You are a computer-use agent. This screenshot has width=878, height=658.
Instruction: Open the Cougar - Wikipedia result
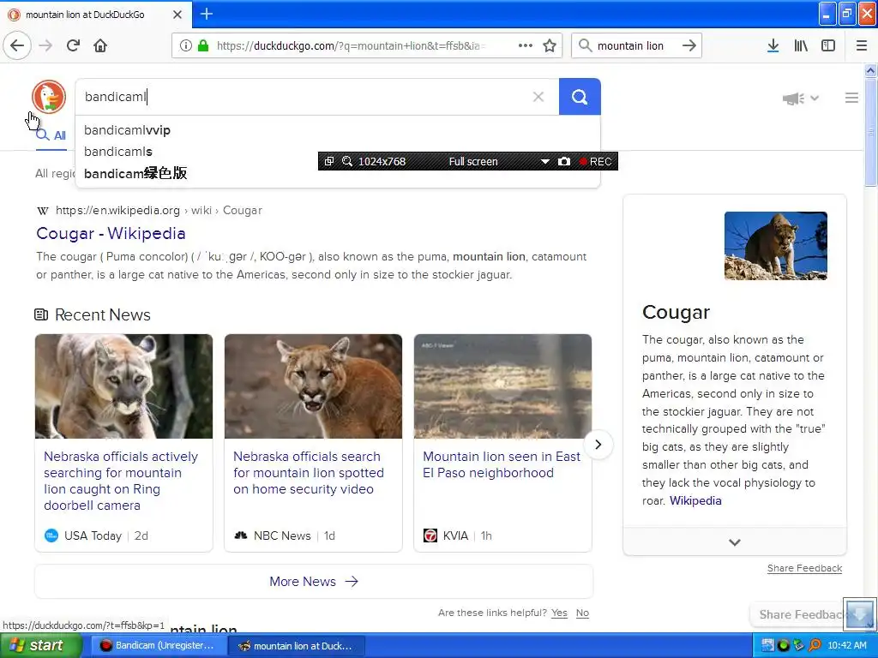[x=111, y=233]
